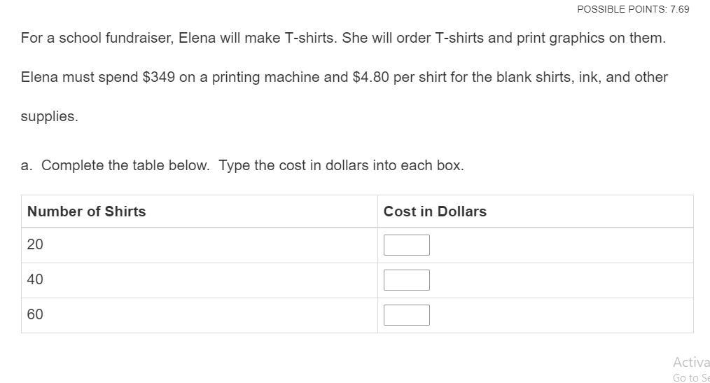The height and width of the screenshot is (383, 710).
Task: Click the word 'supplies.' in the problem
Action: [x=49, y=116]
